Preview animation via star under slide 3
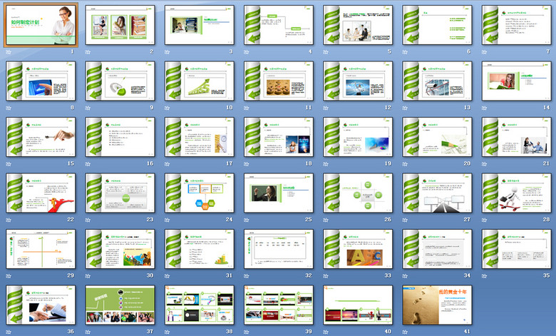 click(x=168, y=52)
